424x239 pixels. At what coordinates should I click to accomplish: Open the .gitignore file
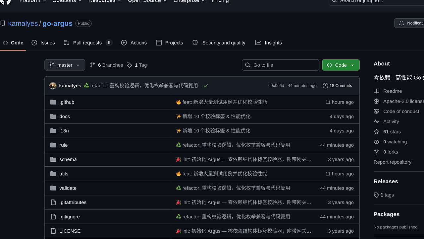(x=70, y=217)
